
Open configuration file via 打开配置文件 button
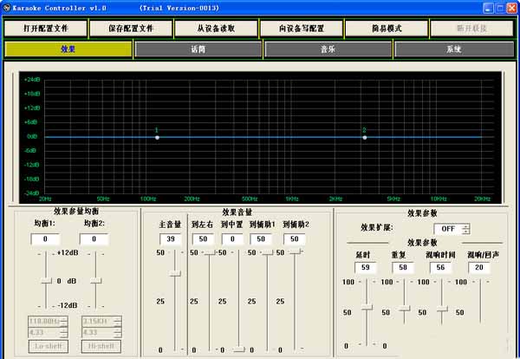pyautogui.click(x=46, y=29)
